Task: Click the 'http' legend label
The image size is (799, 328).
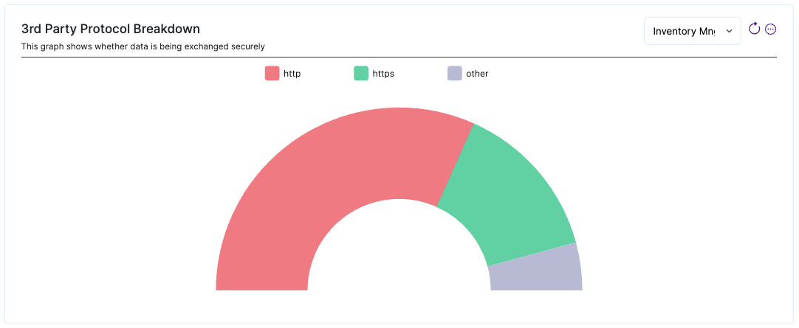Action: (x=292, y=73)
